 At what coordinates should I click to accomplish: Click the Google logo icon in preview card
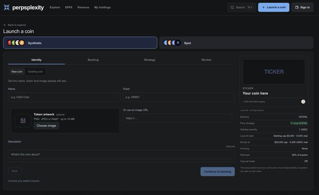[303, 101]
